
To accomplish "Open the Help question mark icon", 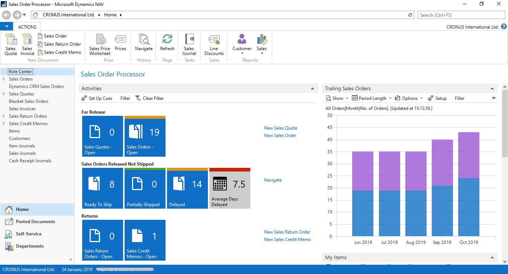I will pos(504,27).
